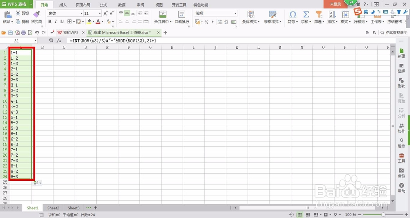Click the percent style icon
Screen dimensions: 410x218
(207, 22)
